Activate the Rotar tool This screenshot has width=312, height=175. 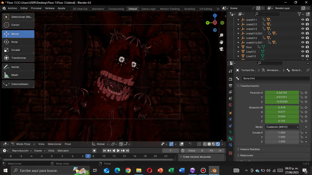[x=18, y=42]
